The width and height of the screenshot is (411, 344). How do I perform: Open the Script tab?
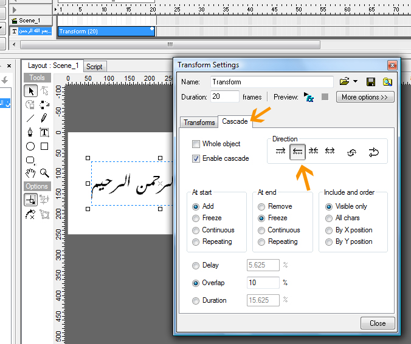click(94, 66)
